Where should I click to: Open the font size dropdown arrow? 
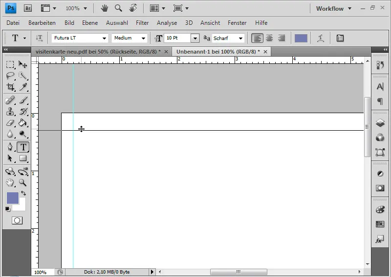(195, 38)
